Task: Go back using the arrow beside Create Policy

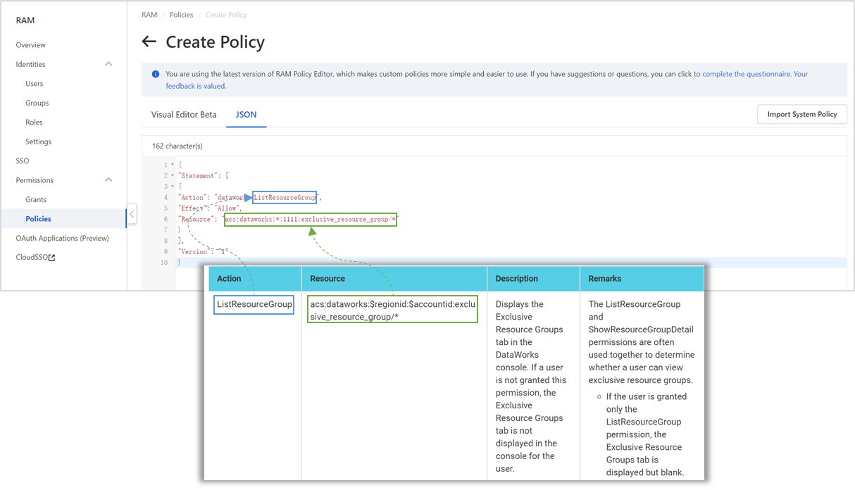Action: click(149, 42)
